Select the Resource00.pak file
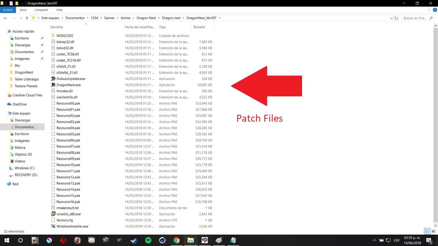Viewport: 438px width, 246px height. point(68,103)
